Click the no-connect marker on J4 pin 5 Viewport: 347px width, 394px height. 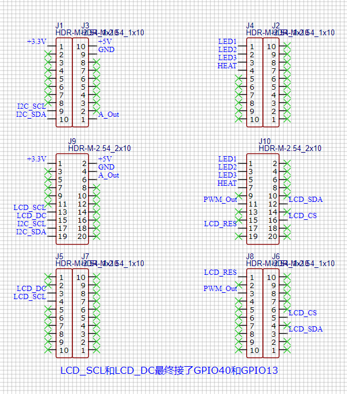pyautogui.click(x=239, y=79)
